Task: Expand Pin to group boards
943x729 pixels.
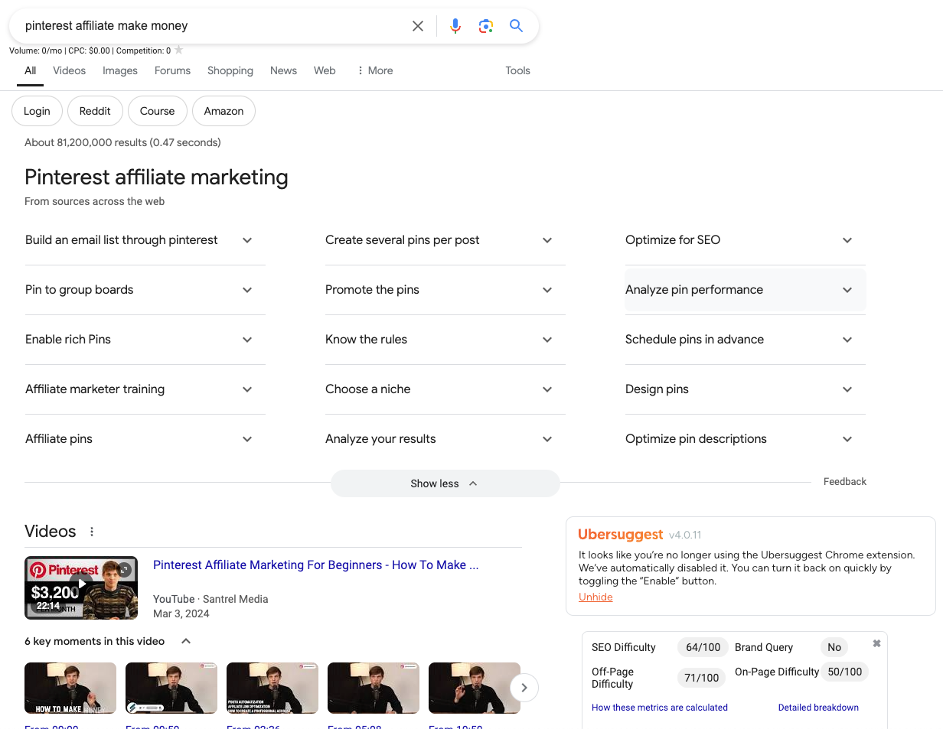Action: (145, 290)
